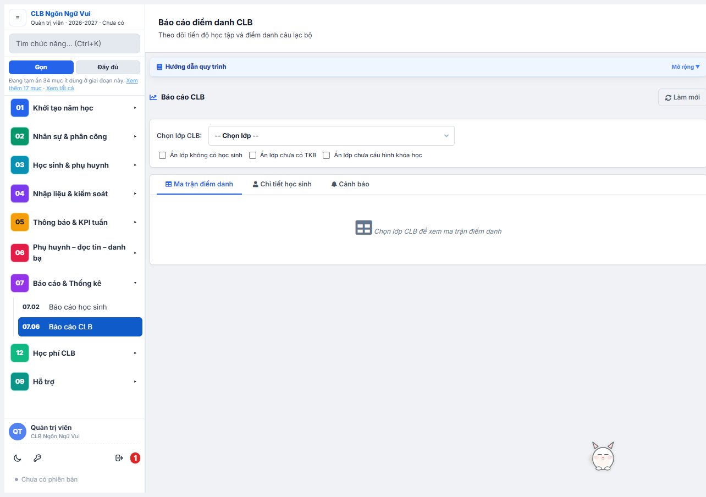Switch to the Chi tiết học sinh tab
The width and height of the screenshot is (706, 497).
click(x=282, y=184)
